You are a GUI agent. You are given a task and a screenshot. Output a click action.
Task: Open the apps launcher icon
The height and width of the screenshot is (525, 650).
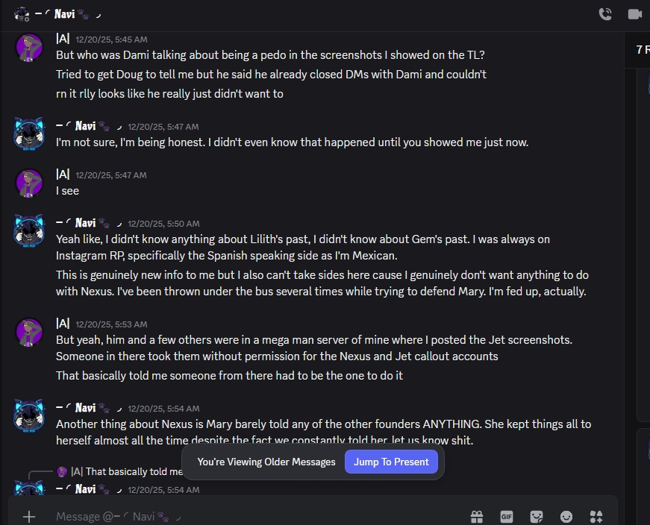pyautogui.click(x=596, y=516)
